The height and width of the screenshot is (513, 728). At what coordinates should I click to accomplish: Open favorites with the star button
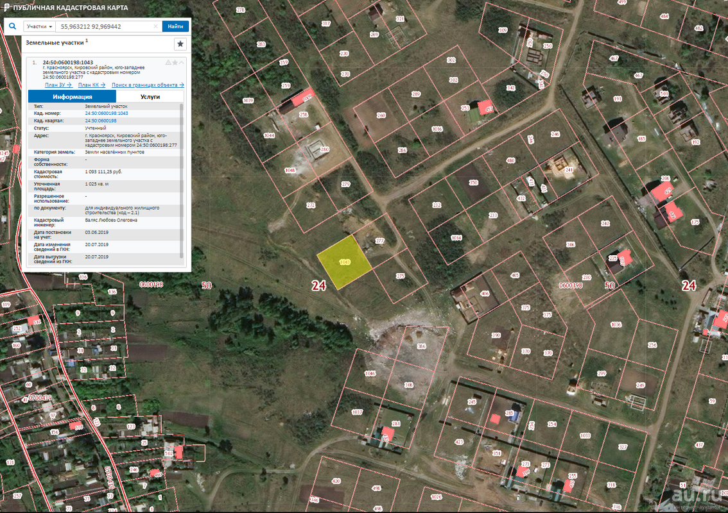click(180, 44)
